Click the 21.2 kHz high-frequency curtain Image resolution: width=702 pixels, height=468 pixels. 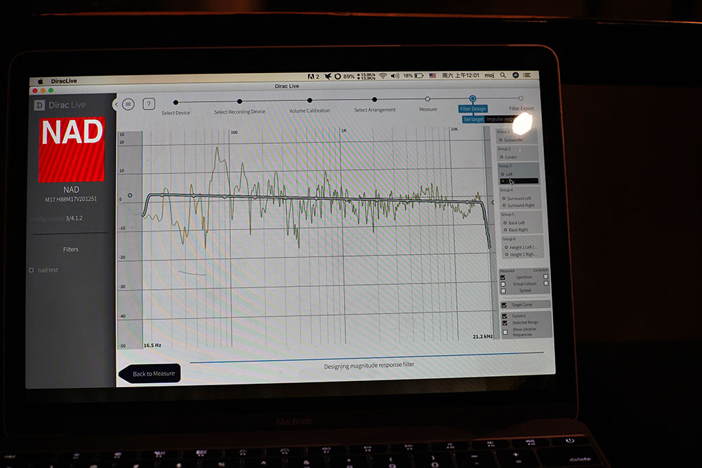click(x=488, y=233)
